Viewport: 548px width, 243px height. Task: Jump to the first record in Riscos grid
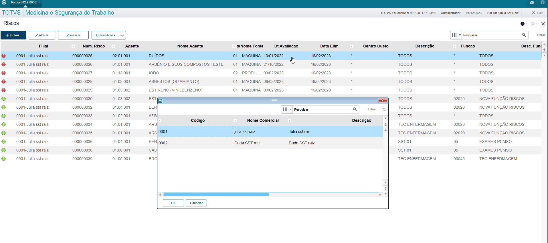[544, 44]
